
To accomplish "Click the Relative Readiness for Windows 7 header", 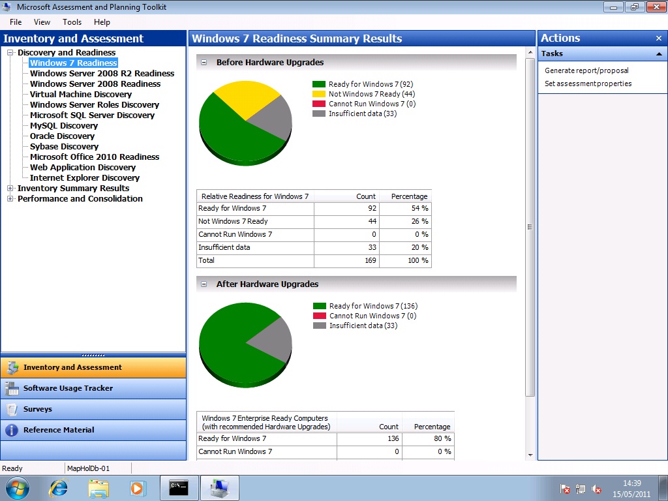I will click(255, 196).
